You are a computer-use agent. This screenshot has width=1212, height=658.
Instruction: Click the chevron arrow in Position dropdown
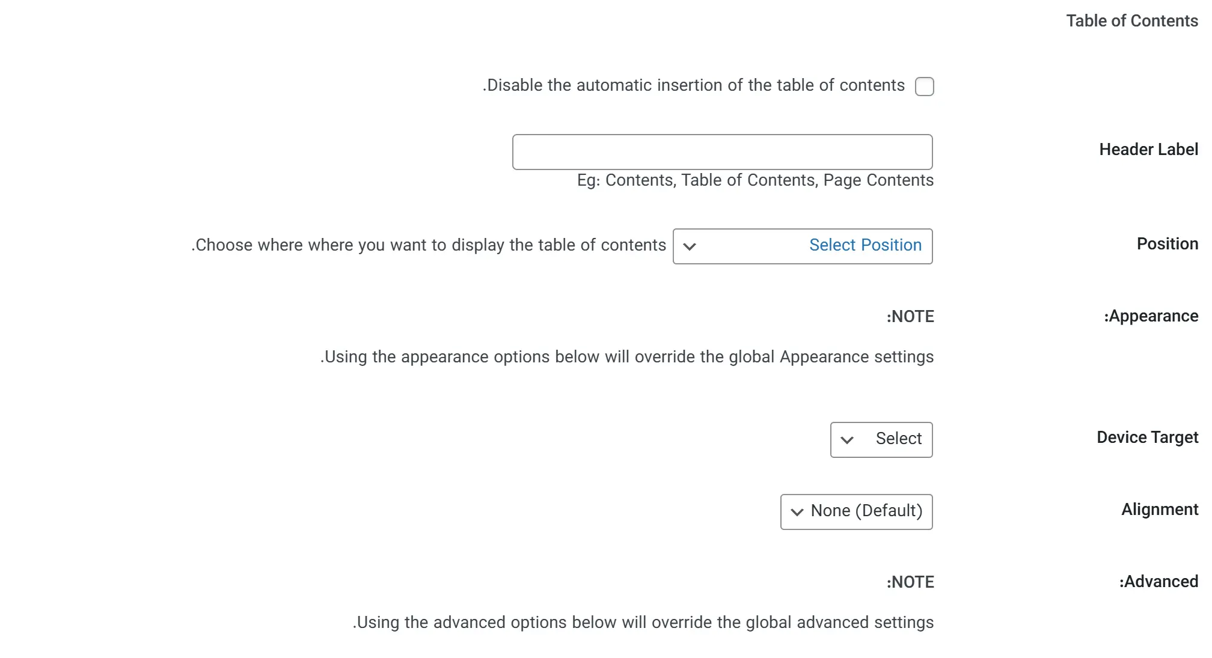click(x=690, y=246)
